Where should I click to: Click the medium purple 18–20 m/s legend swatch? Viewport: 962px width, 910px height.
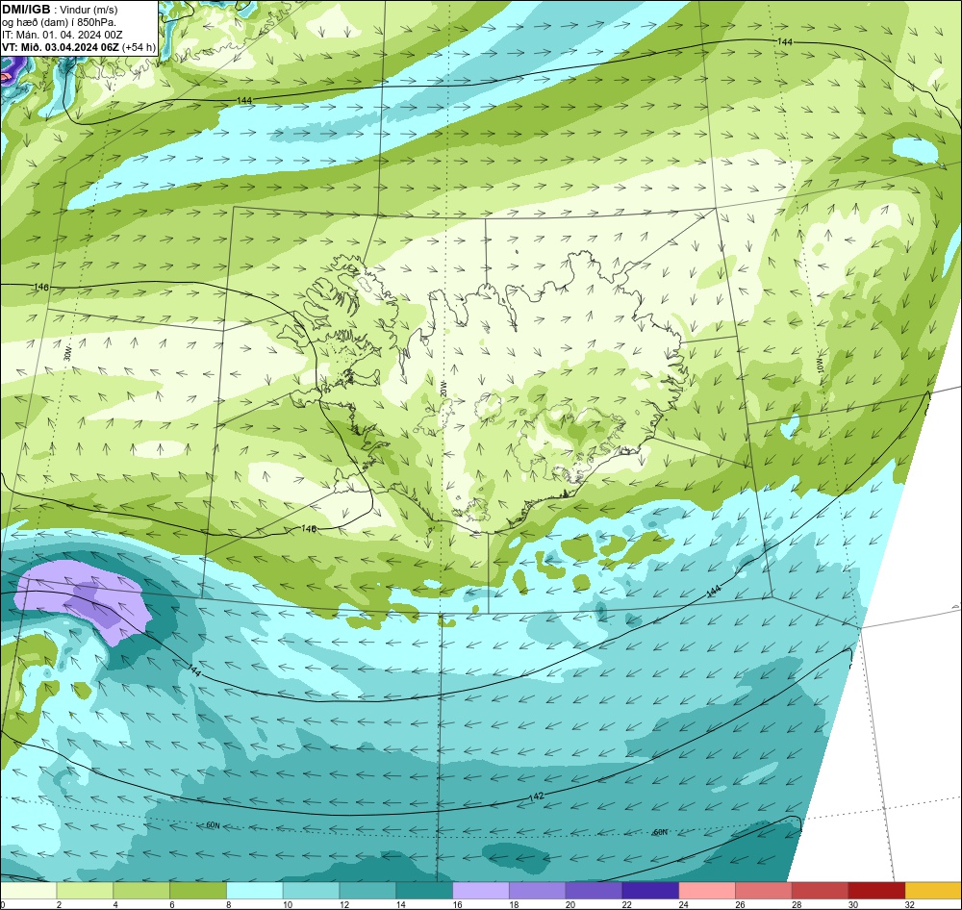pos(538,891)
